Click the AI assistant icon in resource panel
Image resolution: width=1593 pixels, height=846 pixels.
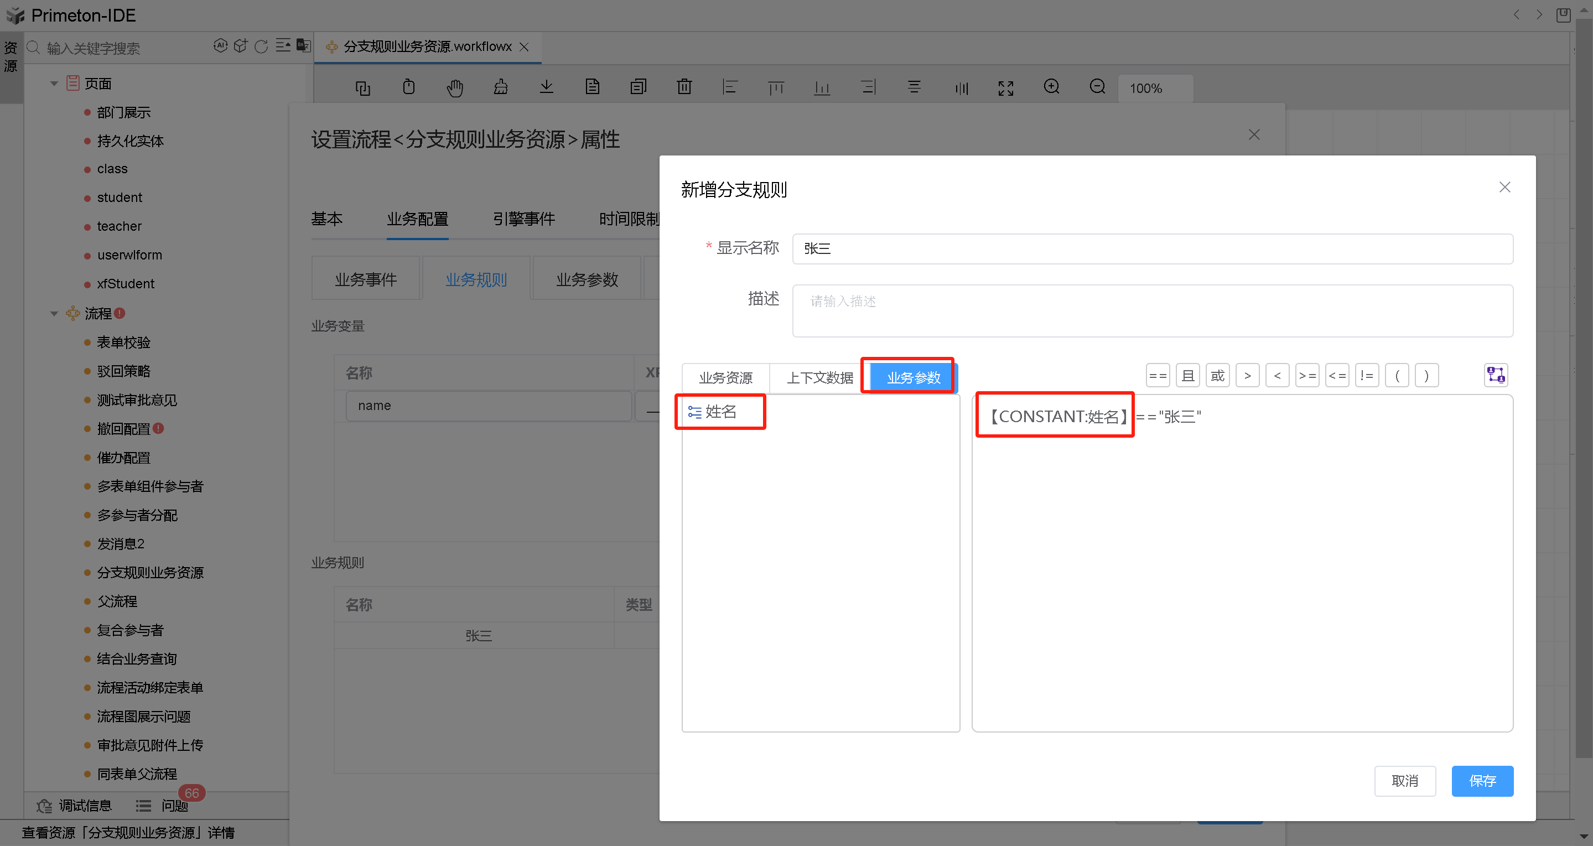pyautogui.click(x=220, y=46)
